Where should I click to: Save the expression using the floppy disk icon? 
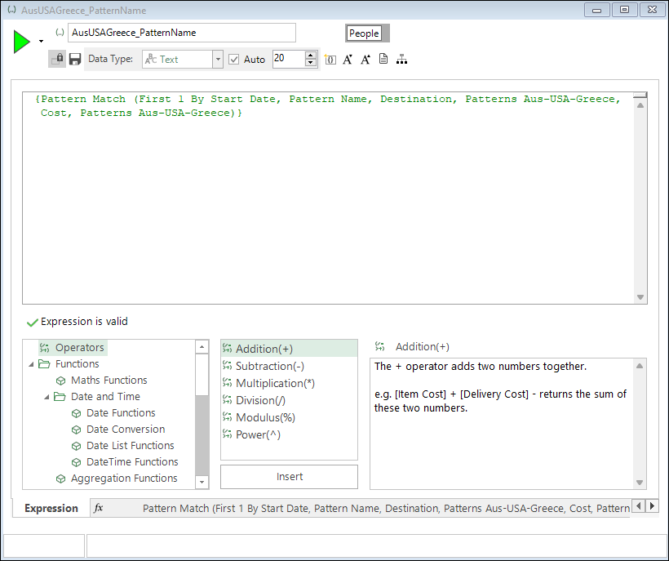pyautogui.click(x=75, y=59)
